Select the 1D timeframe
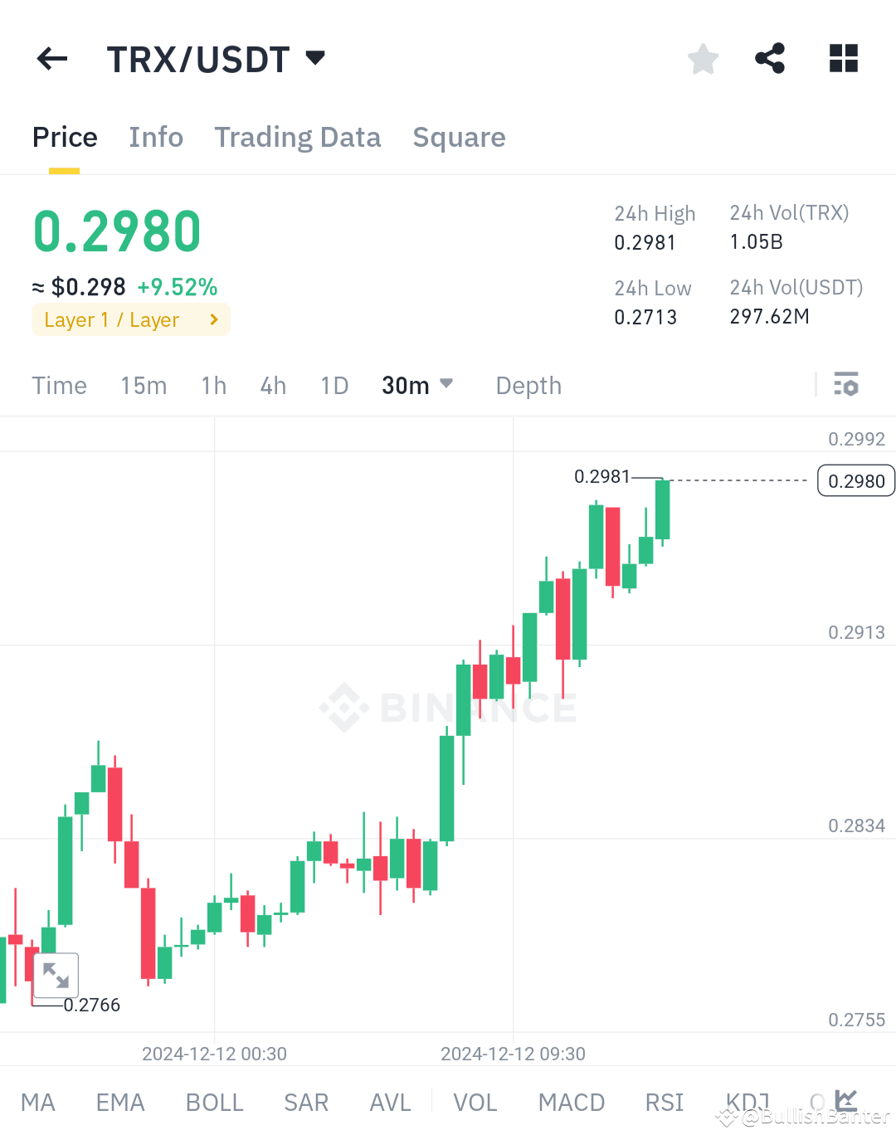 pyautogui.click(x=334, y=384)
